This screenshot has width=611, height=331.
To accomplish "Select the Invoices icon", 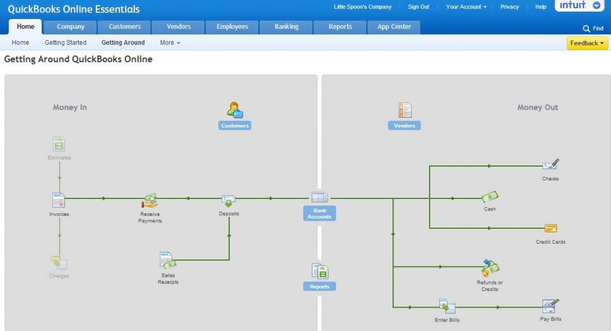I will click(58, 200).
